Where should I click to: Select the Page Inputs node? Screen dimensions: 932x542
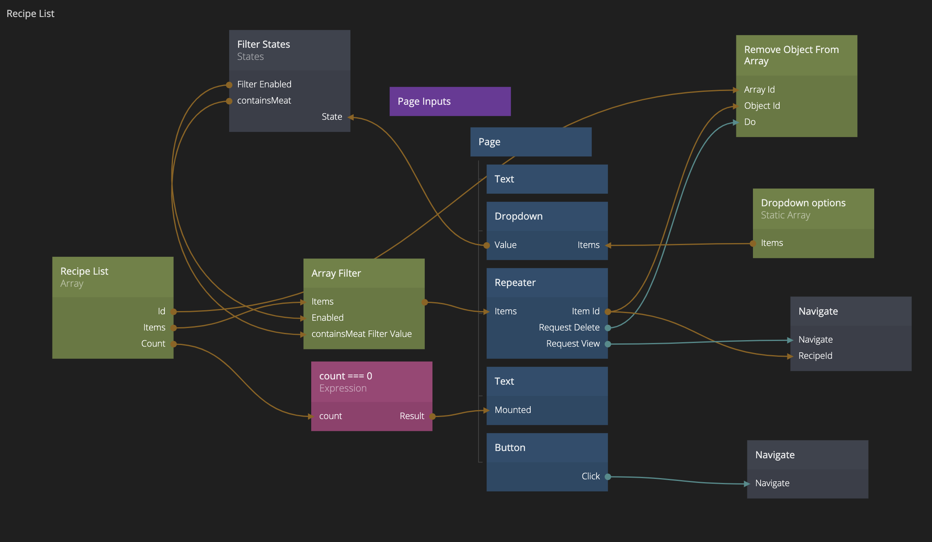(x=449, y=102)
